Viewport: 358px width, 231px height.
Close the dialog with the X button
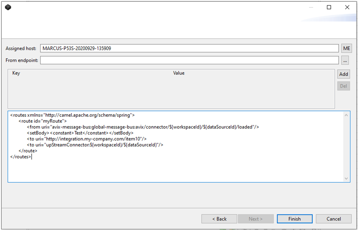pos(347,7)
